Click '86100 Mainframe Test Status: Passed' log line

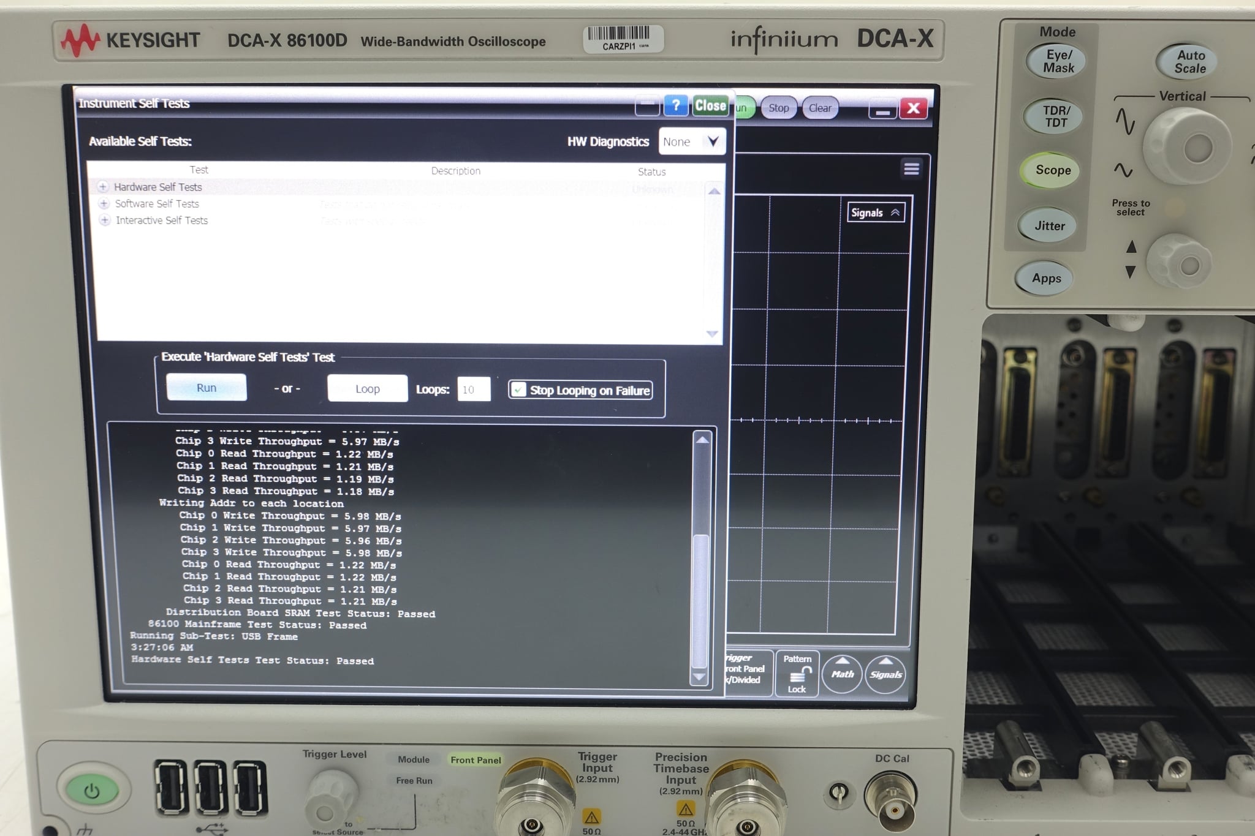(x=257, y=625)
